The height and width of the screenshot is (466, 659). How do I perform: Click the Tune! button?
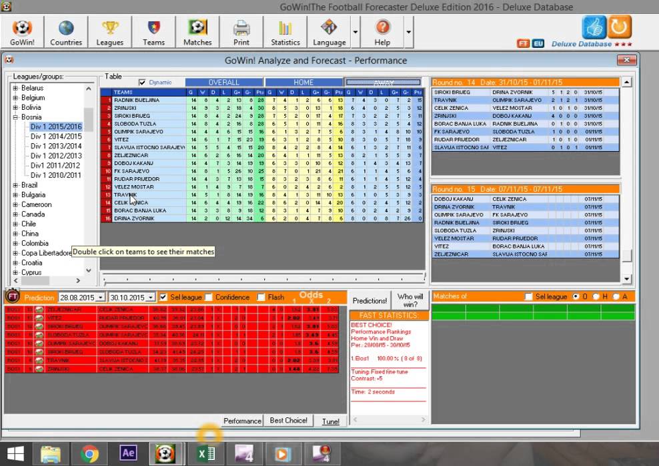331,421
